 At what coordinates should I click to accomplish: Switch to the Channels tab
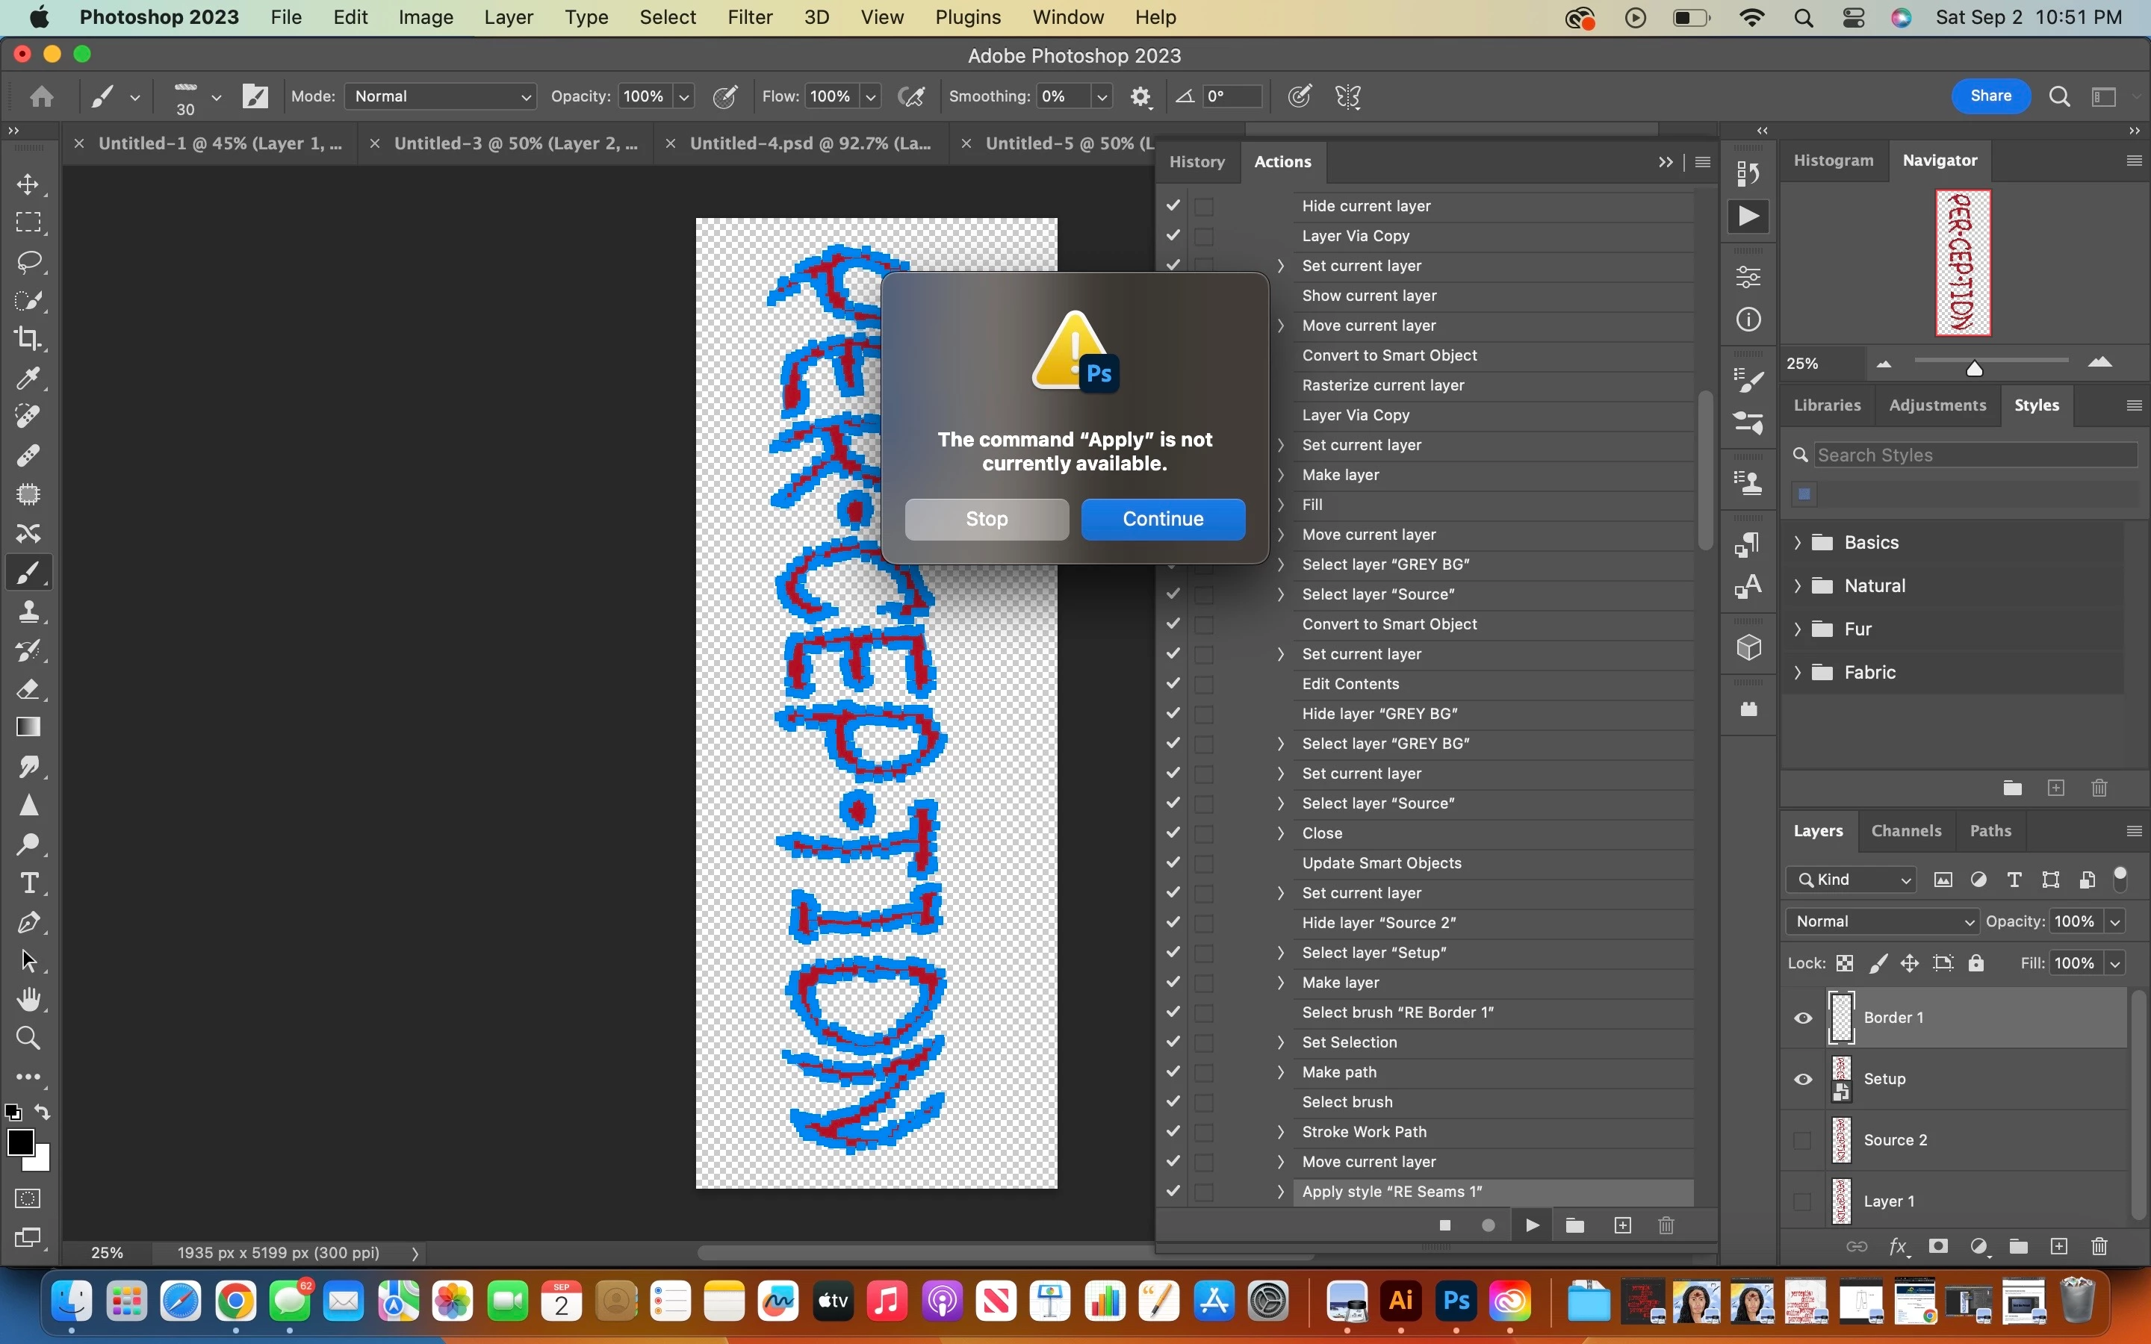coord(1906,830)
